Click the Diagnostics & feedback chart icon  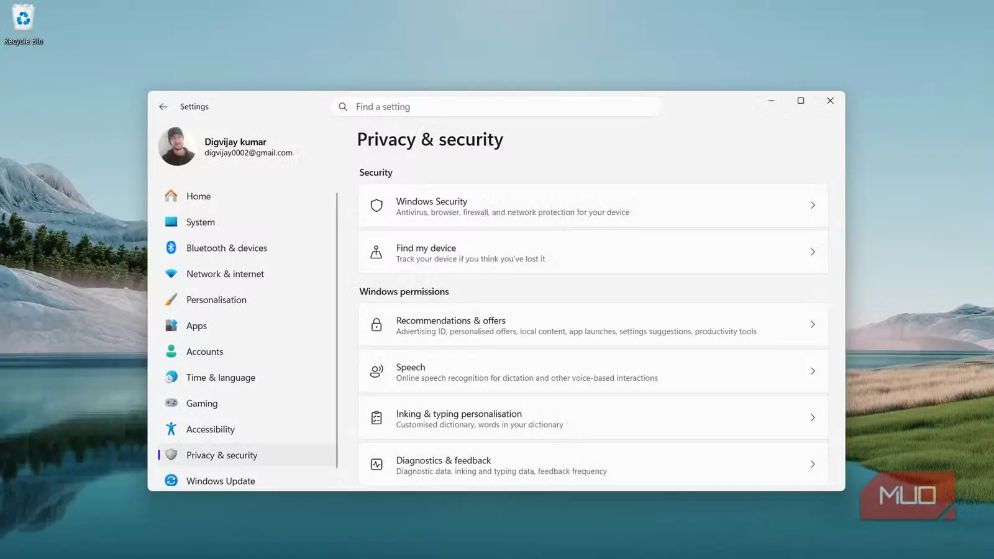coord(376,465)
